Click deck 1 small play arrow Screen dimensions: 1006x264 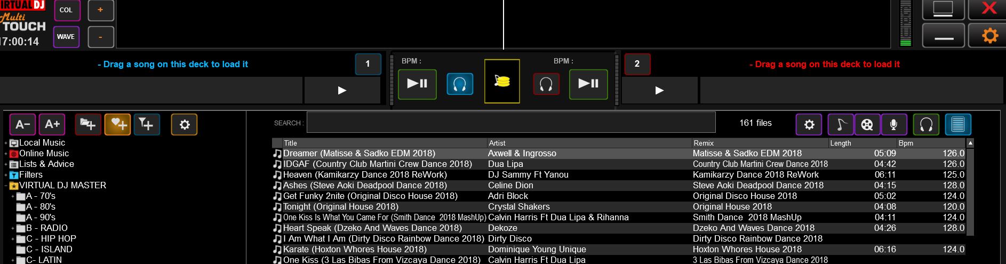click(x=342, y=90)
